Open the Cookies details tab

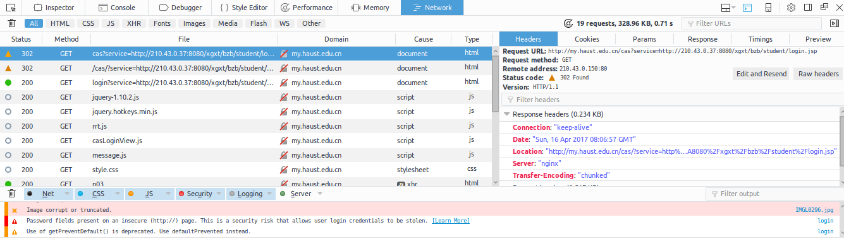pos(586,39)
